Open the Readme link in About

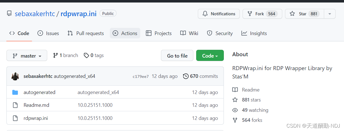point(251,90)
